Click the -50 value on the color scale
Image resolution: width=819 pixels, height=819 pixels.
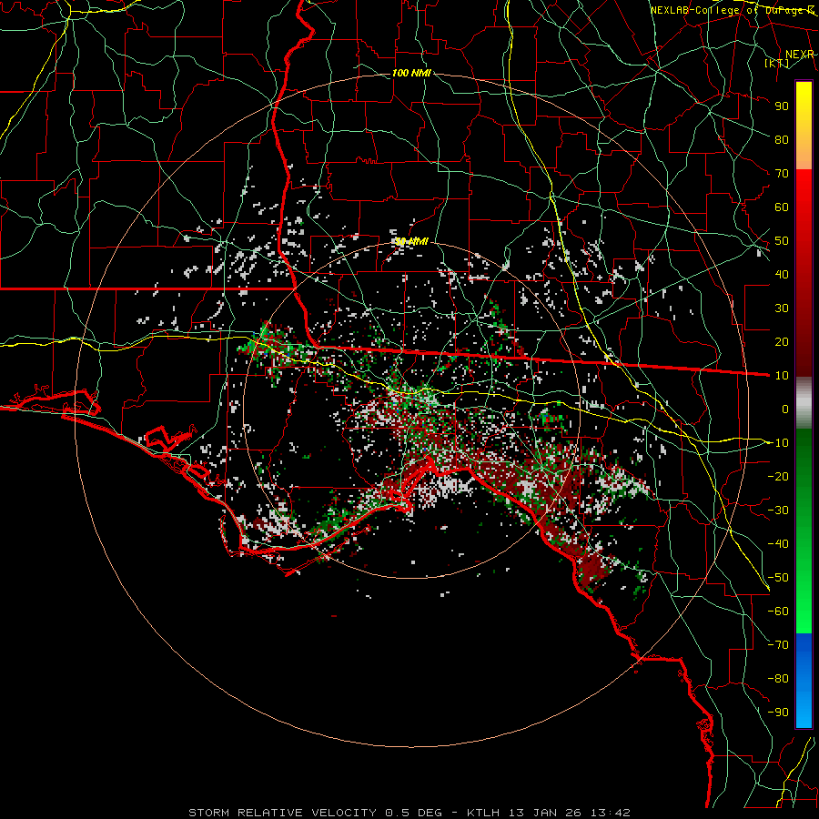point(778,578)
